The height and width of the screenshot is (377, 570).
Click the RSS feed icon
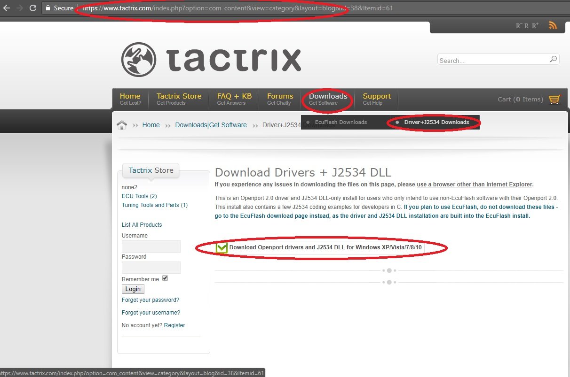[x=553, y=25]
